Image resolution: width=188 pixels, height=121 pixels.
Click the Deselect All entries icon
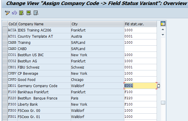pyautogui.click(x=36, y=13)
